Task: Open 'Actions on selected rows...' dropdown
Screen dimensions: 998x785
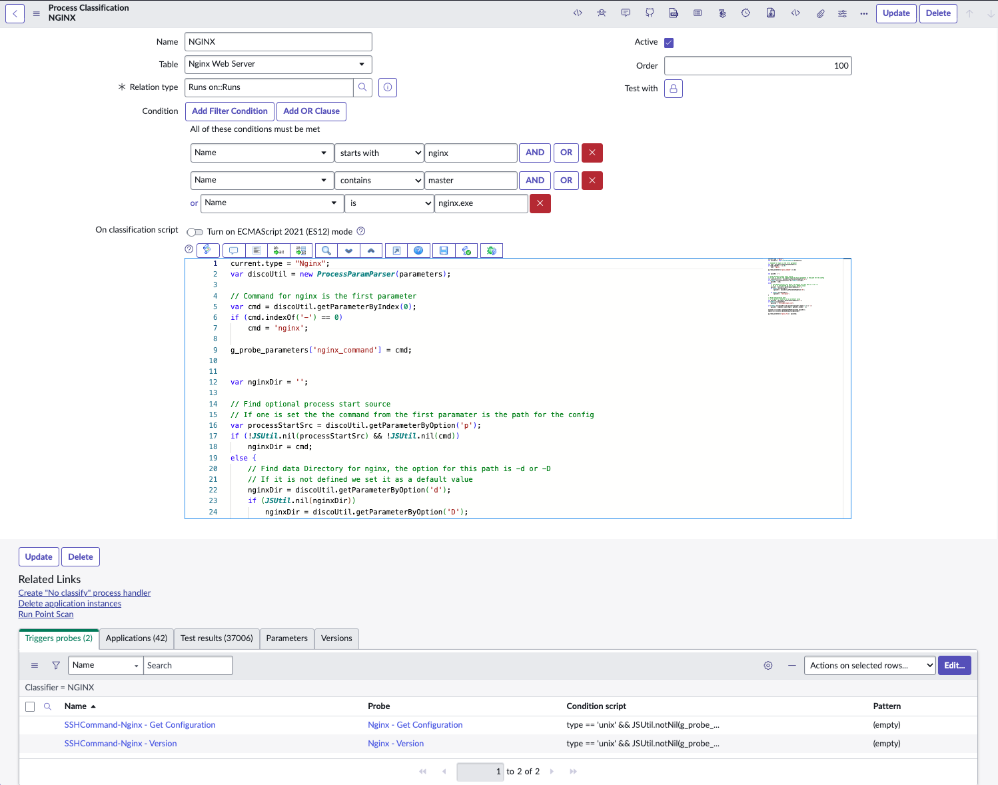Action: coord(870,666)
